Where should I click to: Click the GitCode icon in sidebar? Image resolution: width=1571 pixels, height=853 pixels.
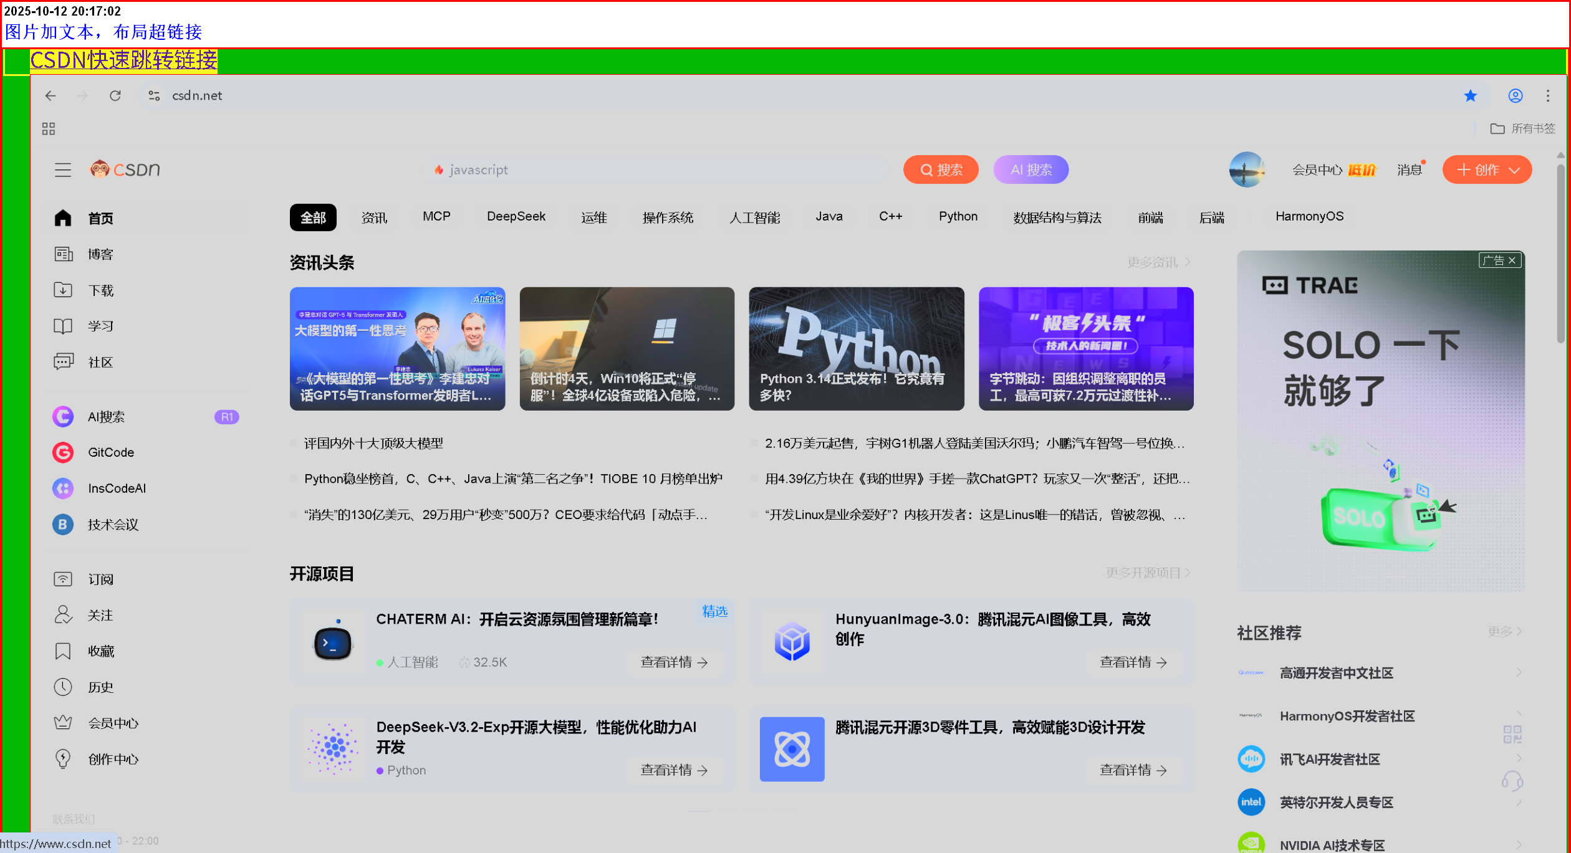coord(63,452)
